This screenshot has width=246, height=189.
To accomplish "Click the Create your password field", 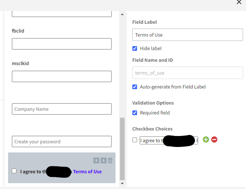I will (x=62, y=141).
